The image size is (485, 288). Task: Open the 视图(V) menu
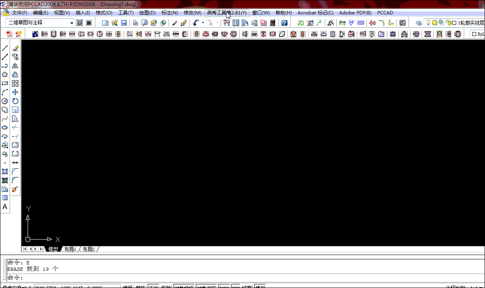(x=62, y=13)
